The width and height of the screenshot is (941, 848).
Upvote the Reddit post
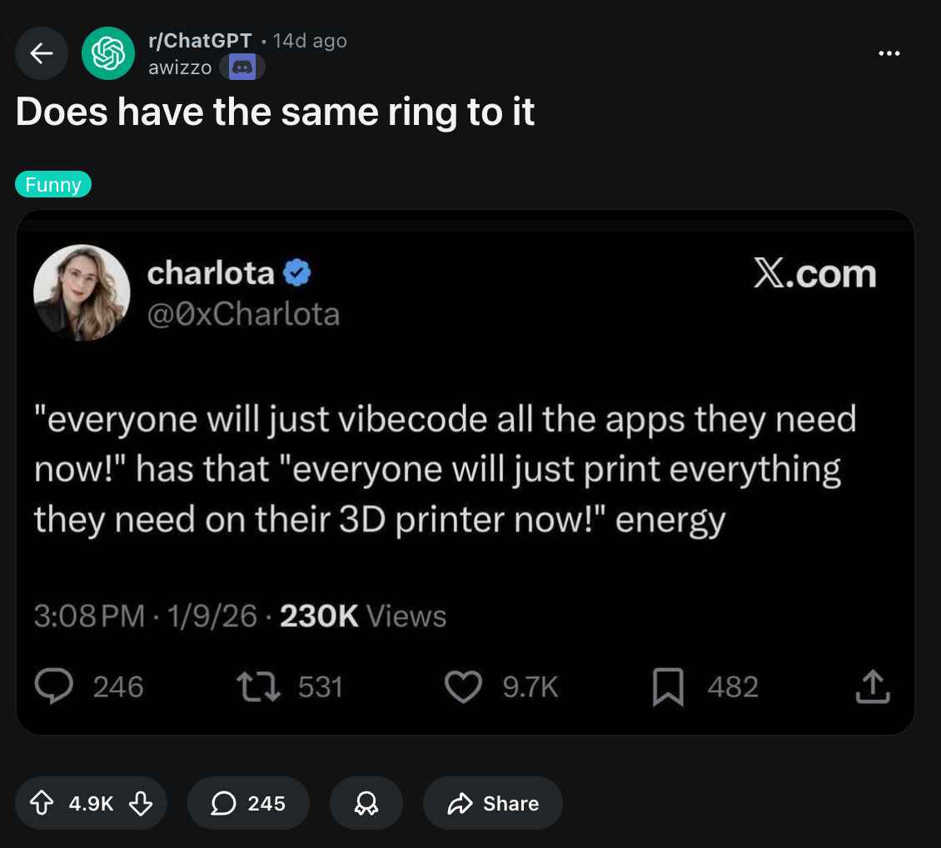[41, 803]
